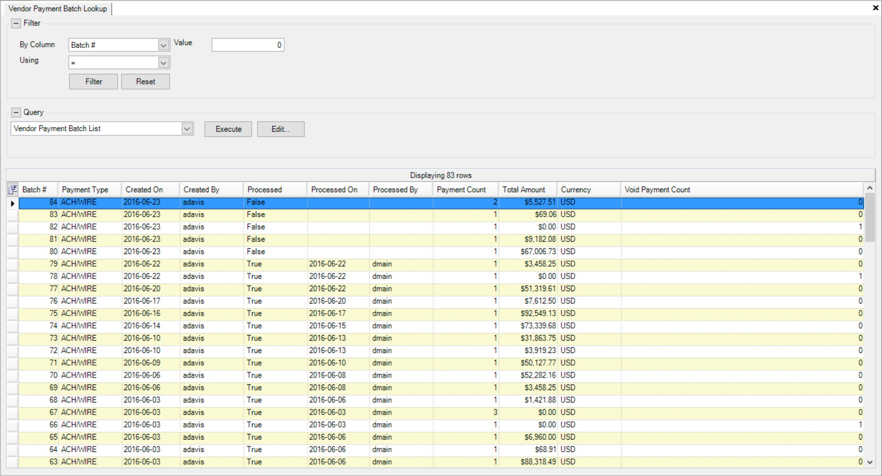Click the scrollbar down arrow
This screenshot has height=476, width=882.
(x=870, y=461)
